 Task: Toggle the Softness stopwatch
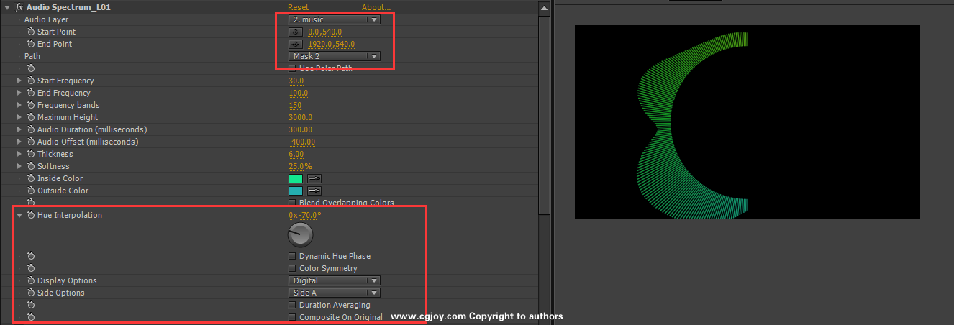click(x=31, y=166)
